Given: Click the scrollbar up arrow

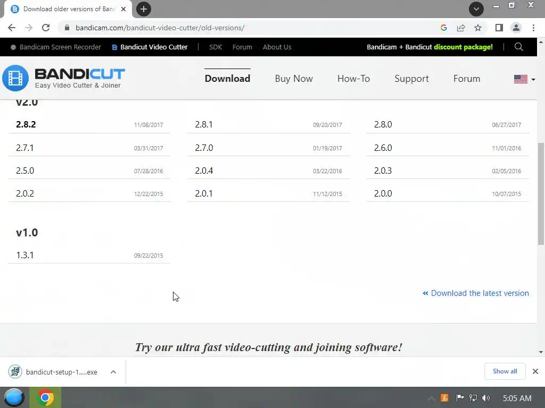Looking at the screenshot, I should [541, 42].
